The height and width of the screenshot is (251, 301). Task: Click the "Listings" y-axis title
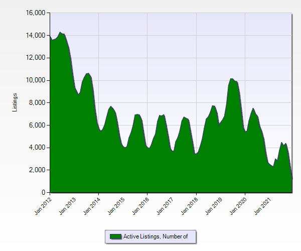pyautogui.click(x=15, y=102)
